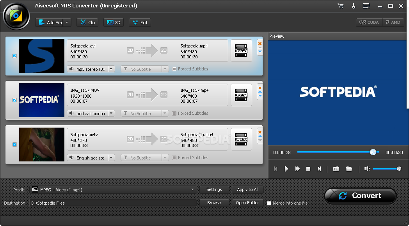Skip to previous file in preview
409x226 pixels.
pos(276,169)
